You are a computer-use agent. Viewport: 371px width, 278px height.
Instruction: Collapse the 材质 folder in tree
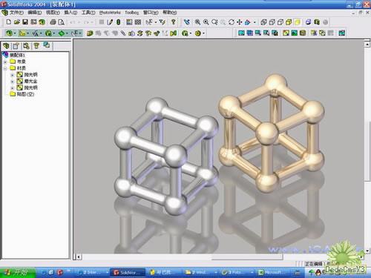pos(5,68)
